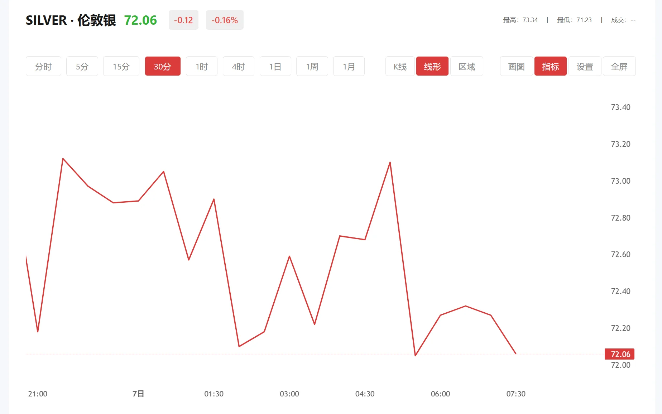Viewport: 662px width, 414px height.
Task: Switch on the 1周 weekly timeframe
Action: pos(312,66)
